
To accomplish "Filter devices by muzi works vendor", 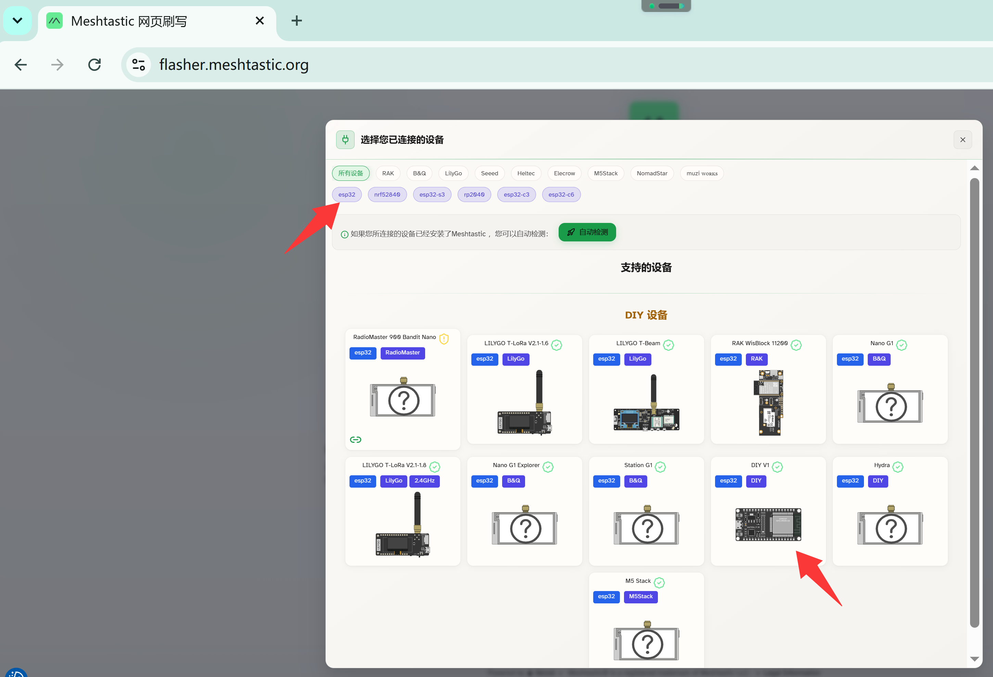I will tap(702, 173).
